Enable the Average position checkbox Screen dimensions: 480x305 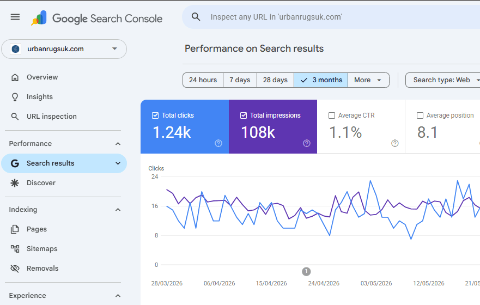(420, 115)
